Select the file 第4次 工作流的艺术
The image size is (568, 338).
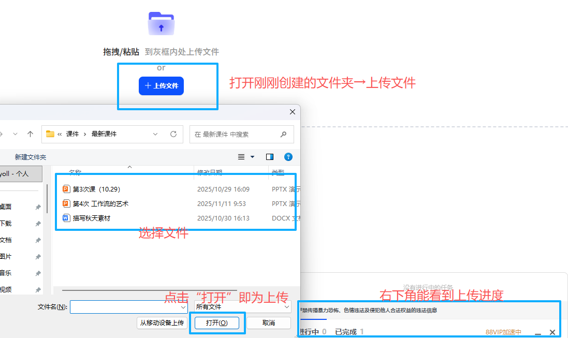(x=100, y=203)
